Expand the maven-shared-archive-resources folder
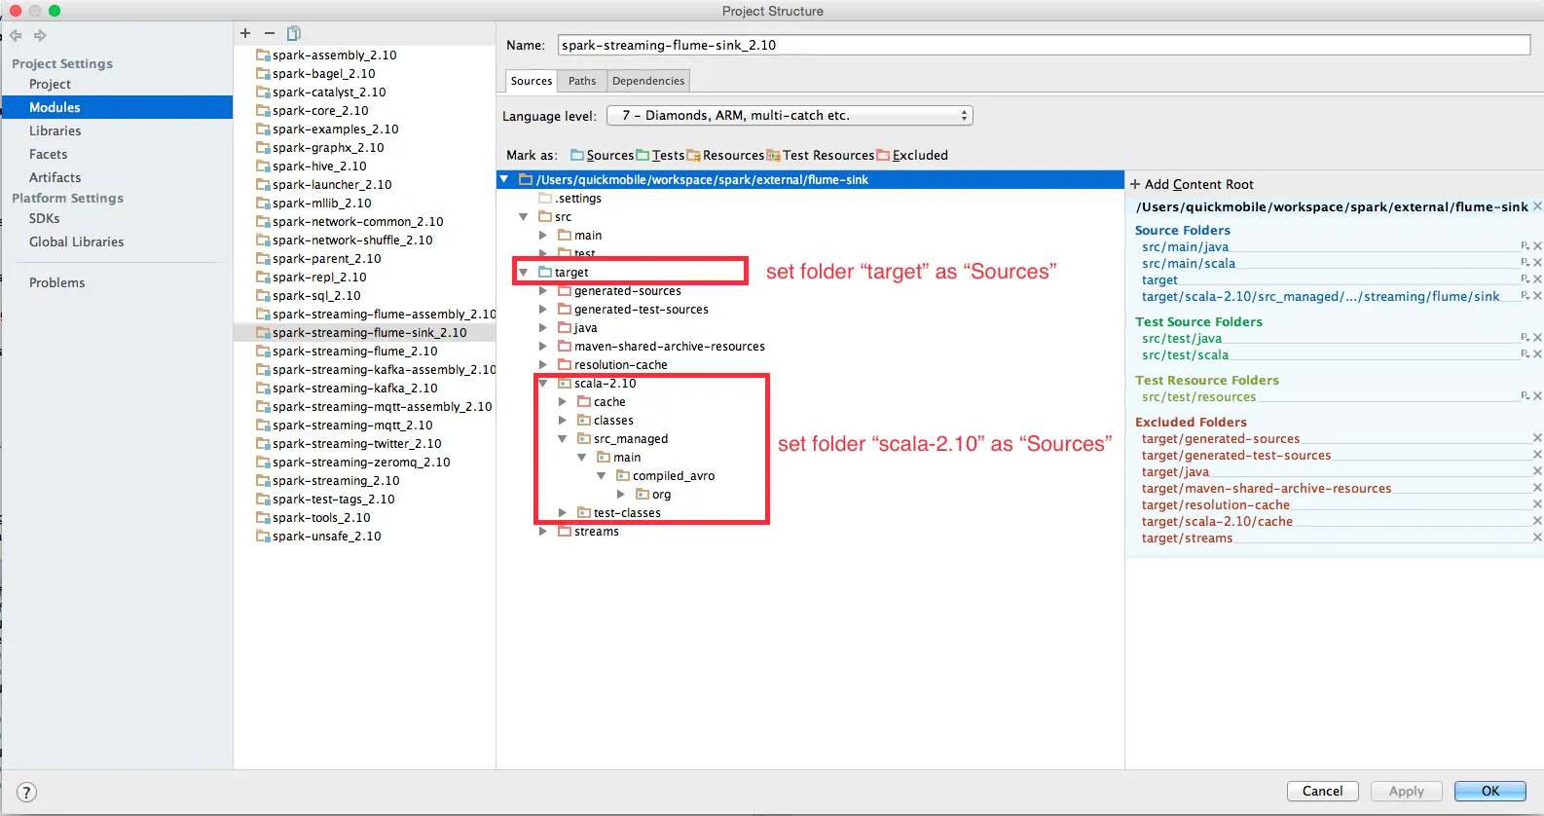Screen dimensions: 1544x816 tap(543, 347)
